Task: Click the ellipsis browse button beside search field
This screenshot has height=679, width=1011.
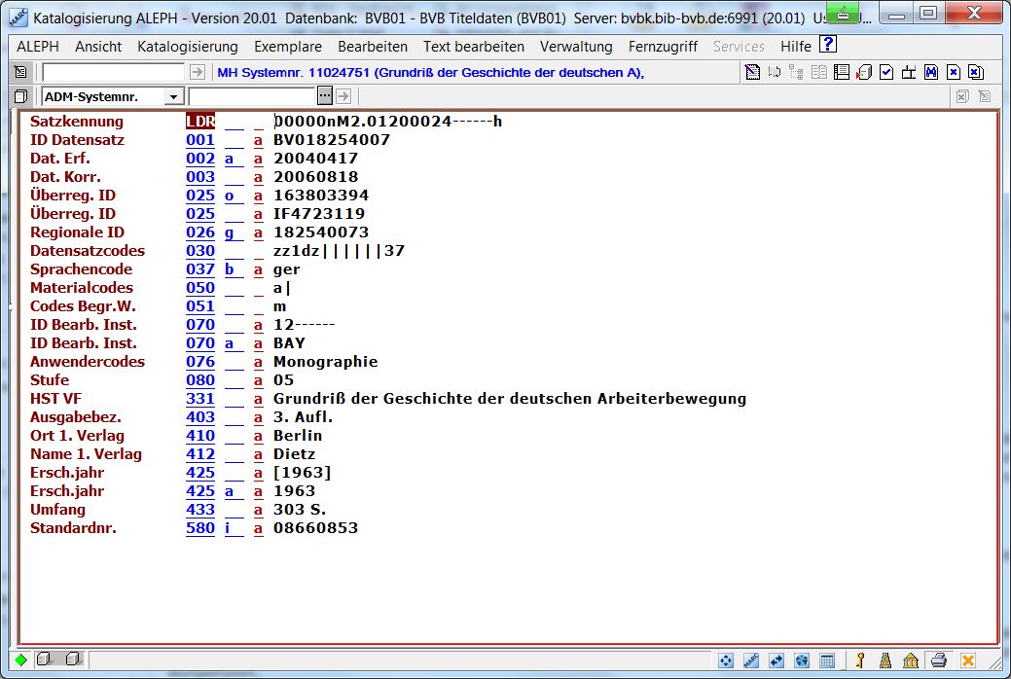Action: tap(325, 95)
